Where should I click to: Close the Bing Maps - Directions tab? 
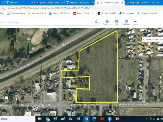click(x=152, y=3)
